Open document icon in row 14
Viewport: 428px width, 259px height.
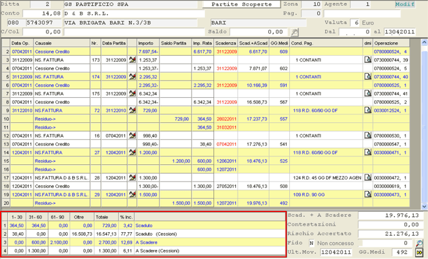[x=368, y=151]
